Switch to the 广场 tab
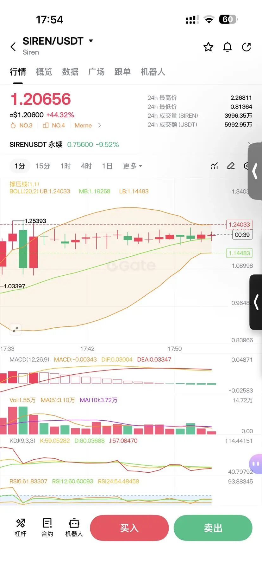262x571 pixels. point(97,72)
